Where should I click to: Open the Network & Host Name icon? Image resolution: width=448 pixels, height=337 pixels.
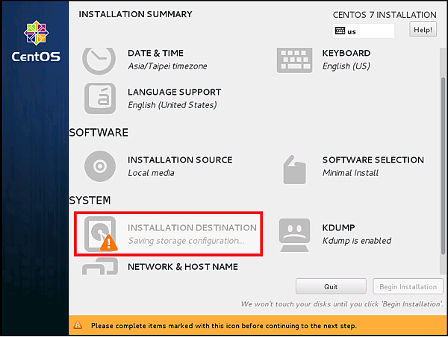tap(100, 266)
